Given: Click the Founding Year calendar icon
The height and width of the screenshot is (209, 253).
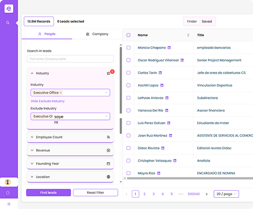Looking at the screenshot, I should coord(108,163).
